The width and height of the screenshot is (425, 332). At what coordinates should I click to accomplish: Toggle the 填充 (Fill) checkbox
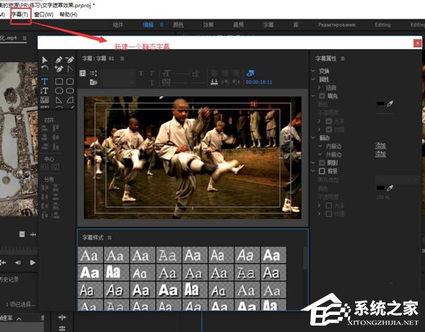point(323,96)
